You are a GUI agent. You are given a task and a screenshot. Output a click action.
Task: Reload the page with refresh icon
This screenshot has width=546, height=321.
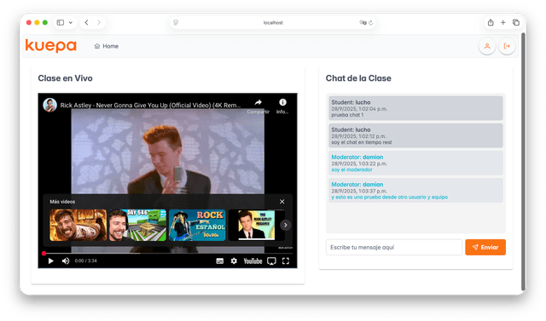click(370, 23)
